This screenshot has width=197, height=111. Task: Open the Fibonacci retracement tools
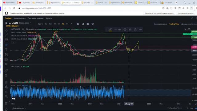[6, 40]
